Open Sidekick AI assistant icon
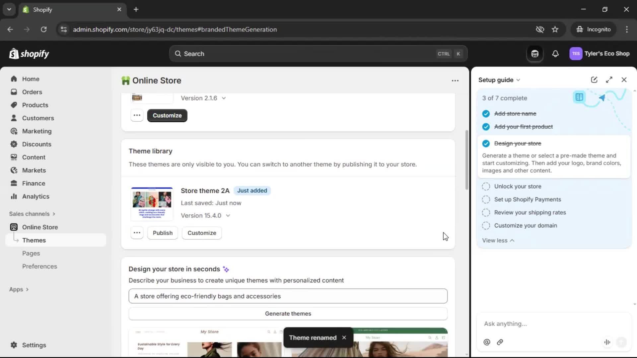Image resolution: width=637 pixels, height=358 pixels. [x=534, y=53]
